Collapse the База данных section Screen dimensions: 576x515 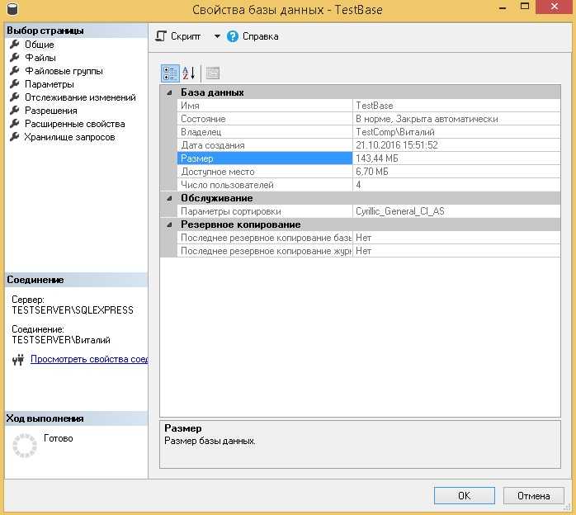point(169,92)
